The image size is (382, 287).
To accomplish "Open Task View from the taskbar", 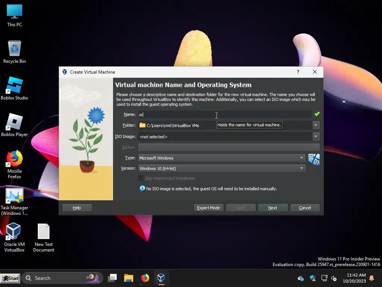I will pyautogui.click(x=112, y=278).
